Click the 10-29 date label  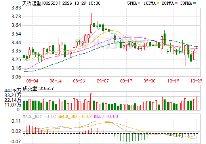click(x=196, y=81)
